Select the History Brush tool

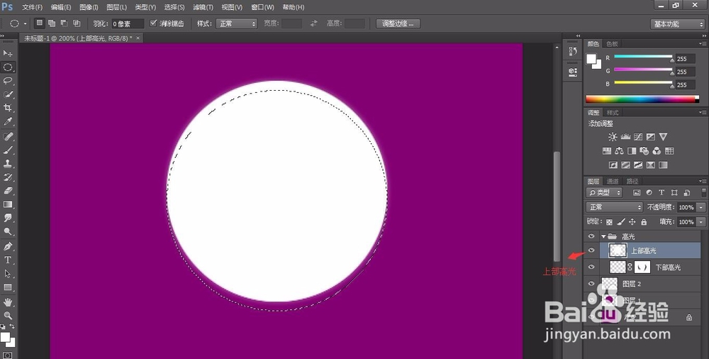click(8, 177)
